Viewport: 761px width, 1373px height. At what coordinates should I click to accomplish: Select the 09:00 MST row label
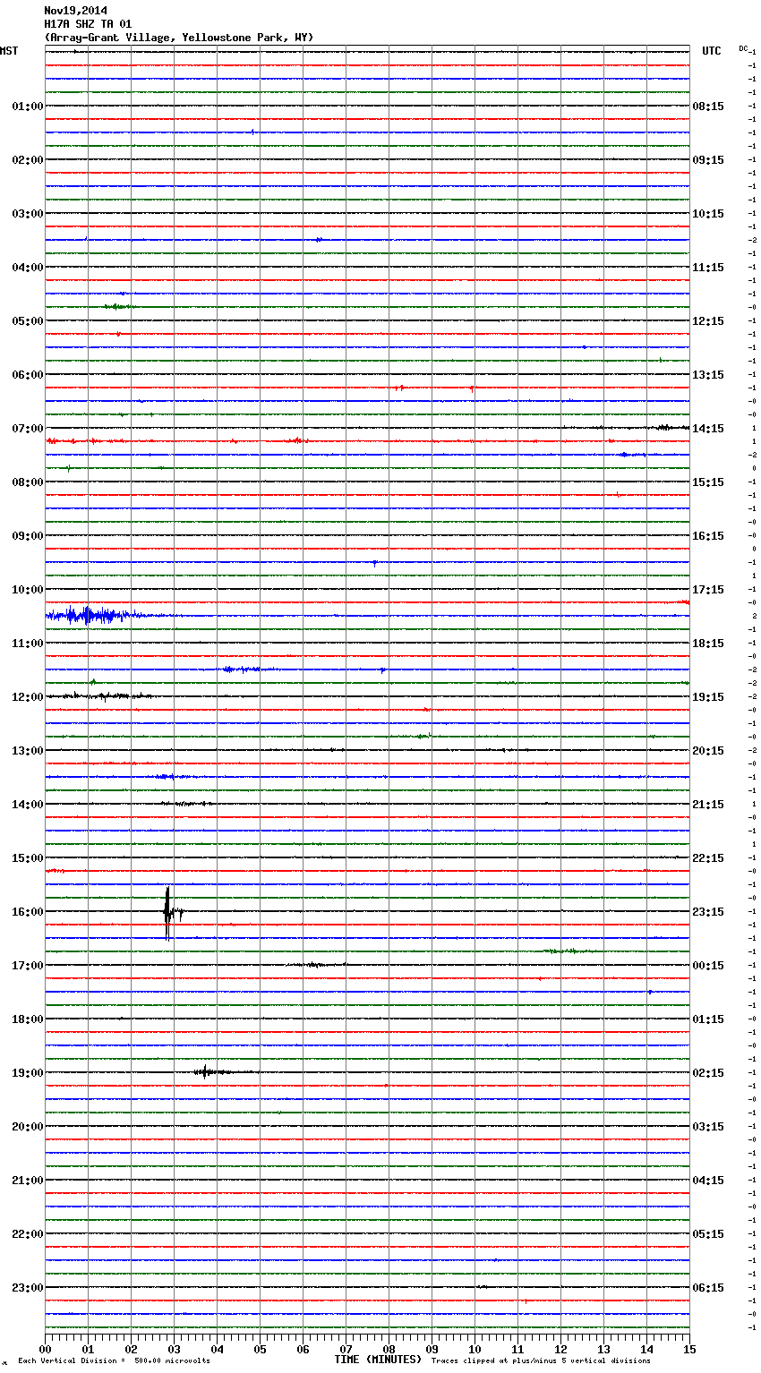[x=27, y=536]
